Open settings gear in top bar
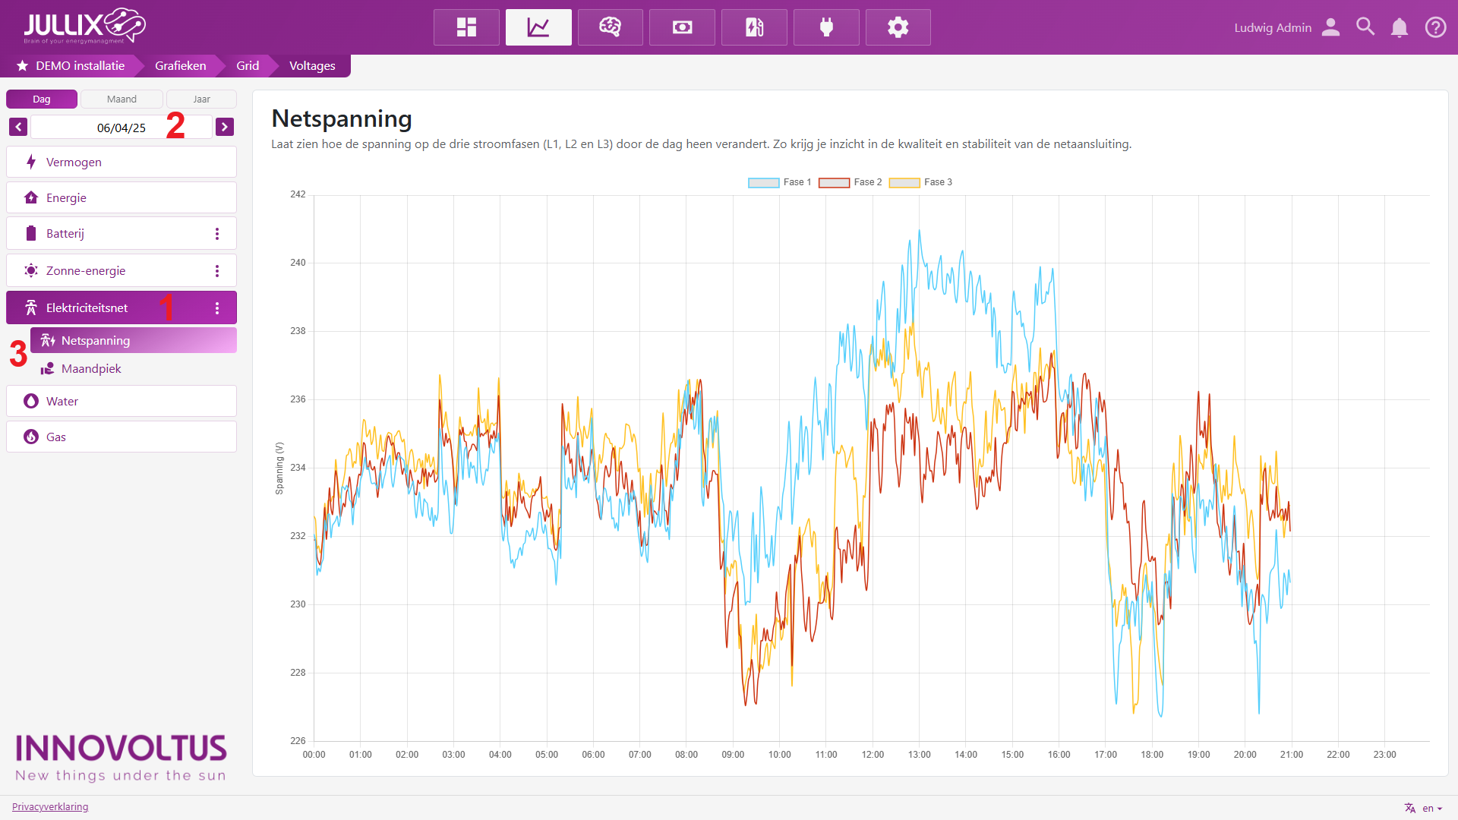The width and height of the screenshot is (1458, 820). click(x=898, y=27)
